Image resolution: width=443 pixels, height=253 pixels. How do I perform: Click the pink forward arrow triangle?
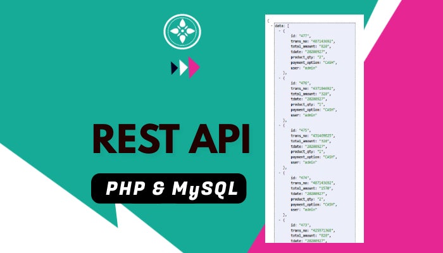coord(195,66)
